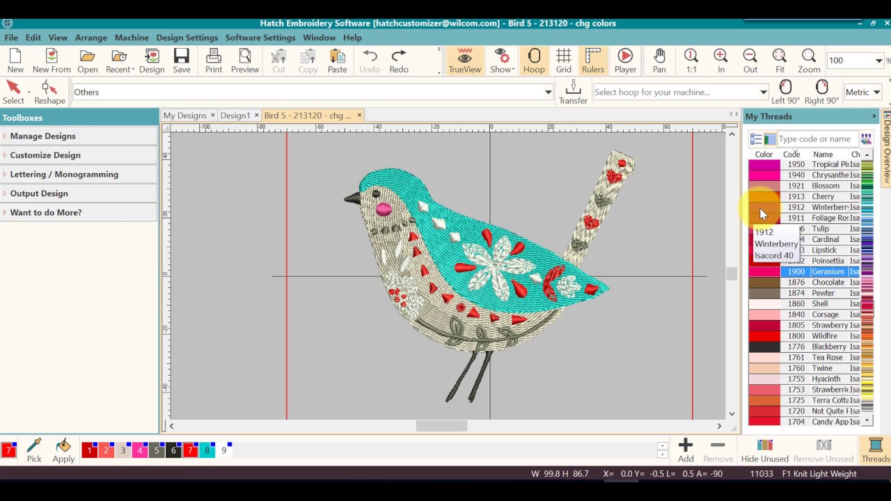Select color swatch 8 in palette
The height and width of the screenshot is (501, 891).
(x=207, y=451)
